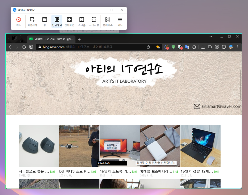Click the 23시간 전 timestamp
This screenshot has width=248, height=195.
[x=24, y=175]
